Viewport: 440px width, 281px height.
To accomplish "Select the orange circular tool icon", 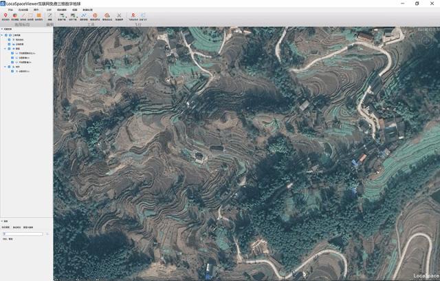I will (x=95, y=15).
